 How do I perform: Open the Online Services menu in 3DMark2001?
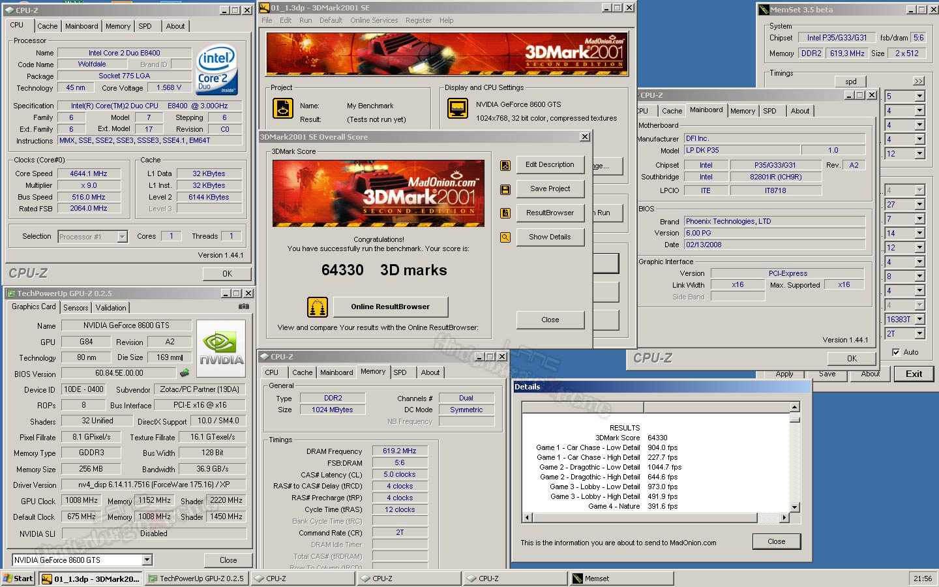(374, 20)
